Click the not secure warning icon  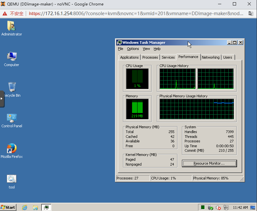coord(5,14)
